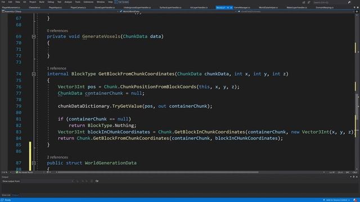Select the Output tab at bottom
Screen dimensions: 360x202
click(x=15, y=195)
